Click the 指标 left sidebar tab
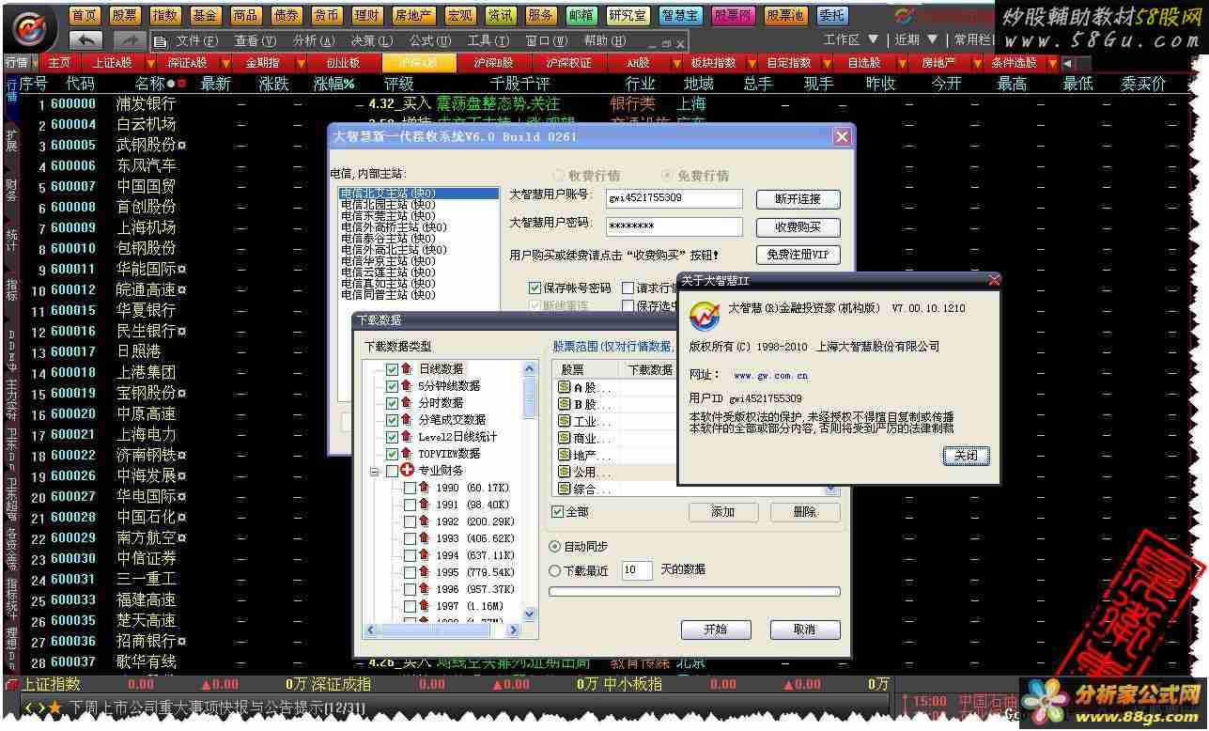This screenshot has height=731, width=1209. 11,289
